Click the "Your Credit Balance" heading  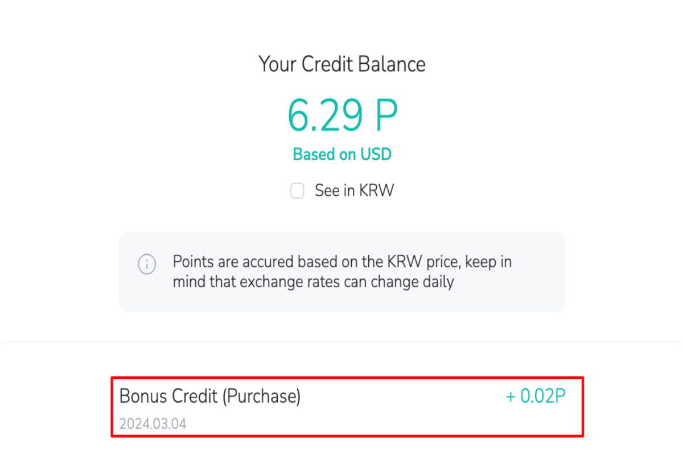342,64
